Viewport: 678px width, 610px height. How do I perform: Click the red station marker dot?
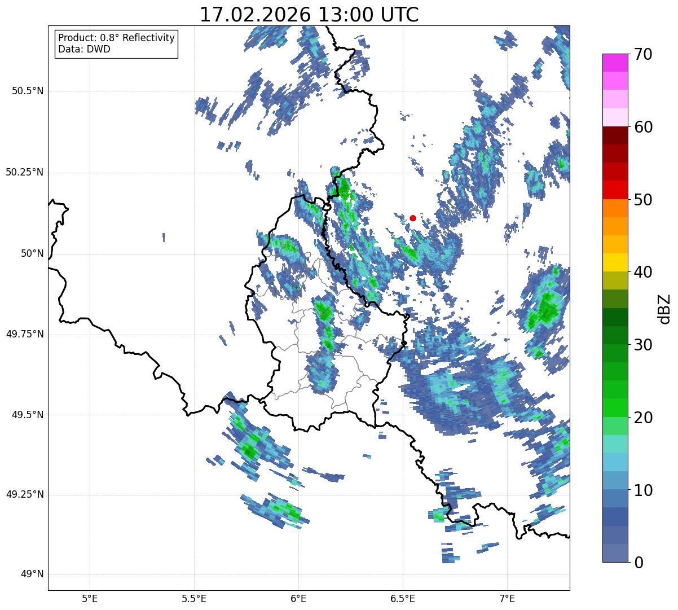(x=413, y=218)
